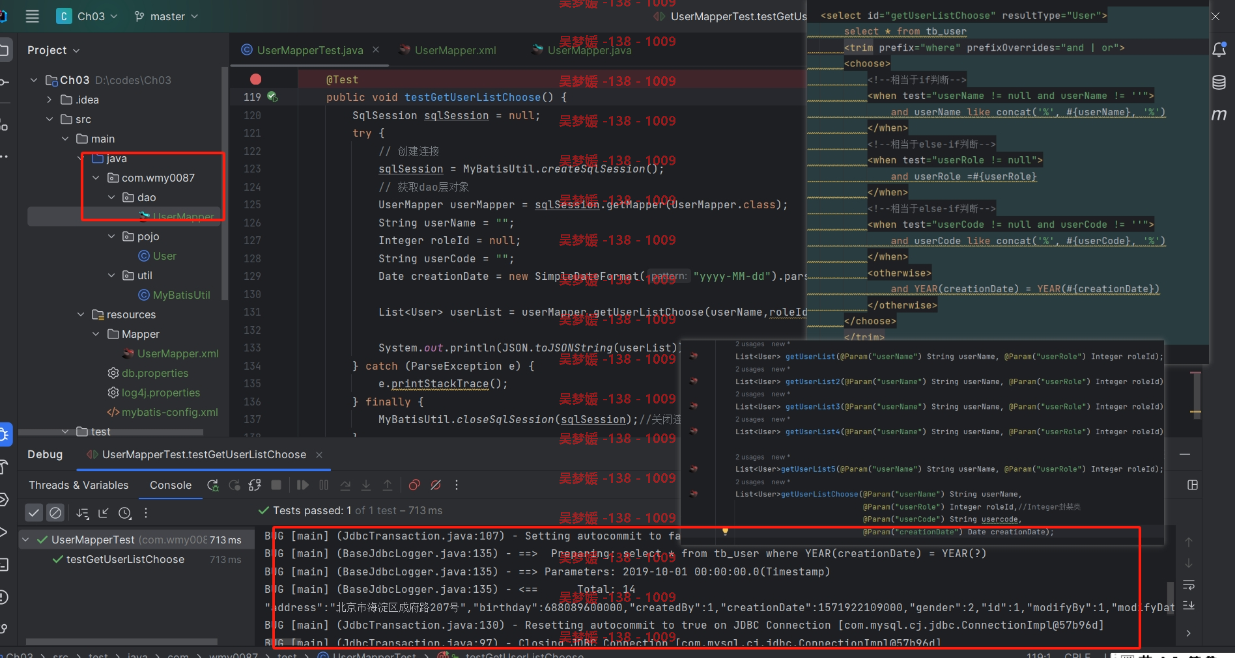Open the main hamburger menu
This screenshot has width=1235, height=658.
click(x=32, y=16)
